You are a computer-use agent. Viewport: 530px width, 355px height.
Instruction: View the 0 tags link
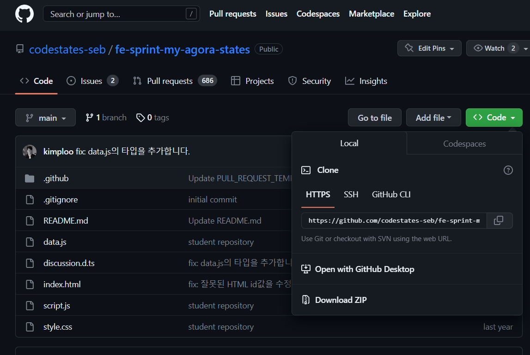coord(152,118)
